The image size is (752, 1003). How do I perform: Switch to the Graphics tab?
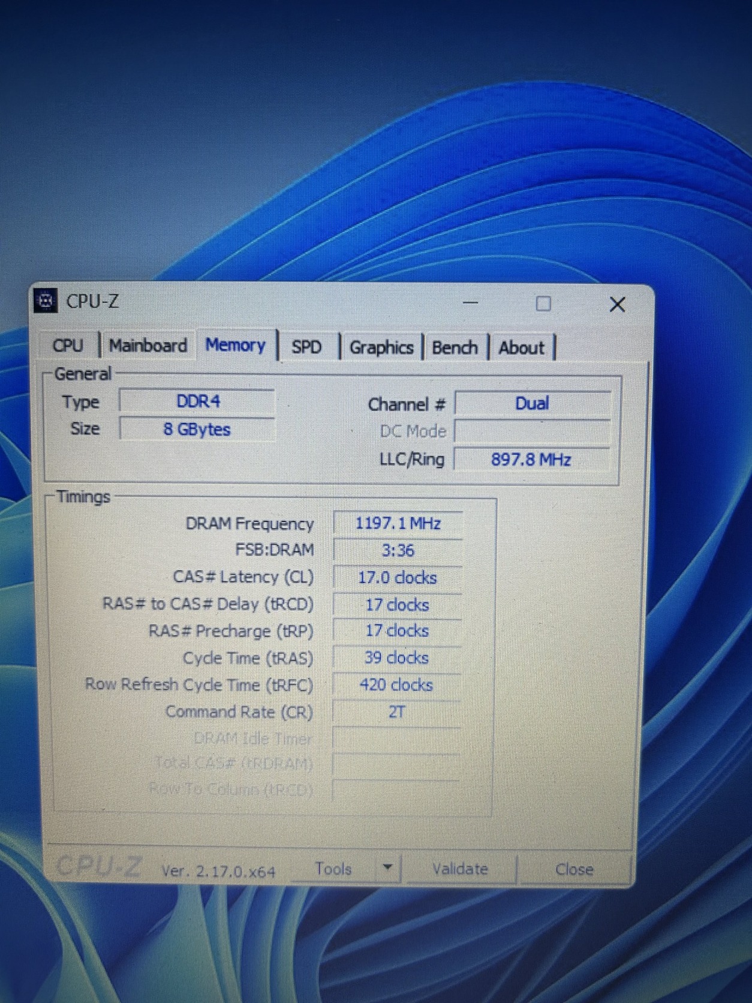[381, 347]
